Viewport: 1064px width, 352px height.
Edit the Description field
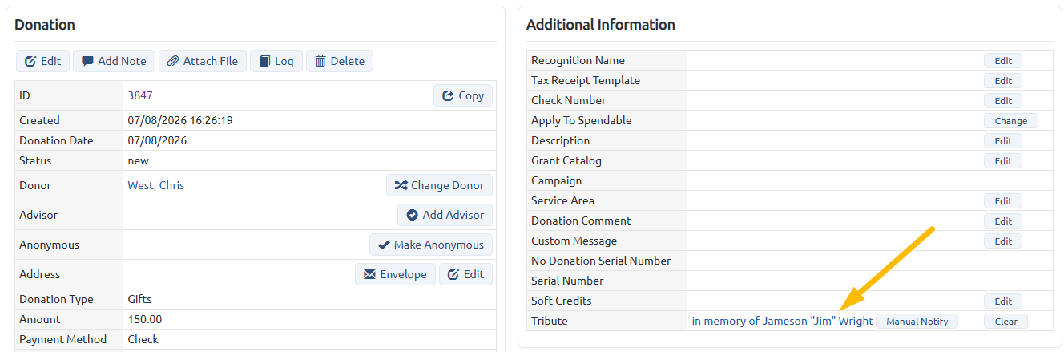point(1003,141)
